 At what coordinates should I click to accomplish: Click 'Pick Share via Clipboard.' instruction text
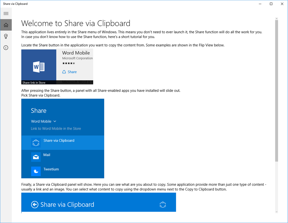pyautogui.click(x=41, y=95)
